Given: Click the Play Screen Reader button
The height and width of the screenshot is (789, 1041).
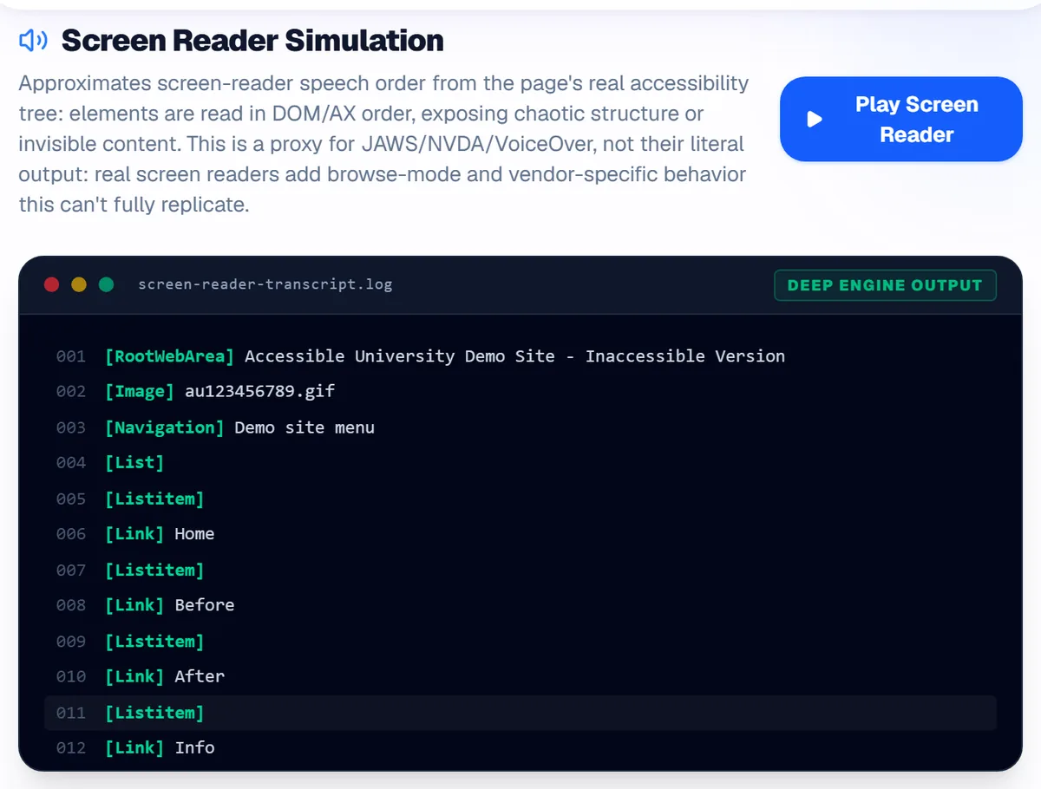Looking at the screenshot, I should [x=901, y=120].
